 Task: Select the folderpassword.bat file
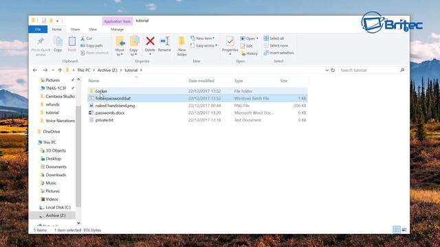click(x=197, y=98)
